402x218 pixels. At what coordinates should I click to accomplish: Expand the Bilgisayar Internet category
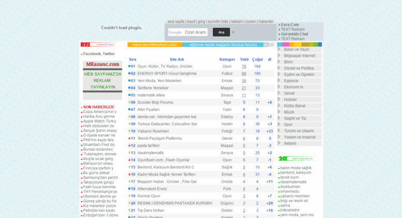[279, 56]
